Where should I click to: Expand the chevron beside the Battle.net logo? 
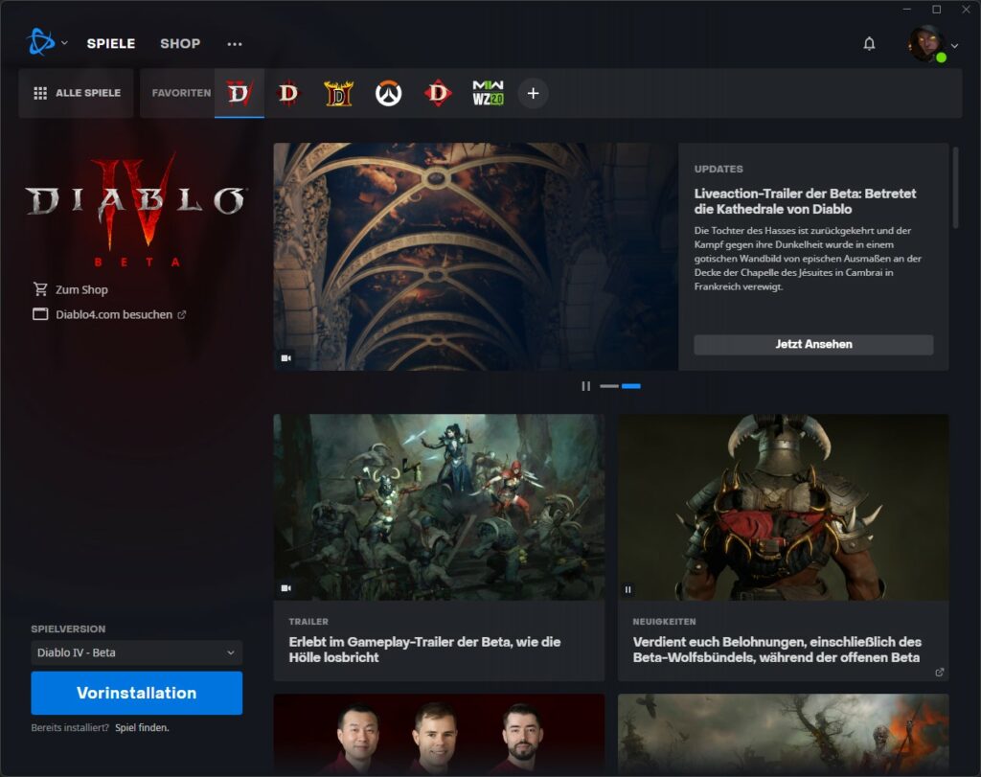[x=64, y=43]
